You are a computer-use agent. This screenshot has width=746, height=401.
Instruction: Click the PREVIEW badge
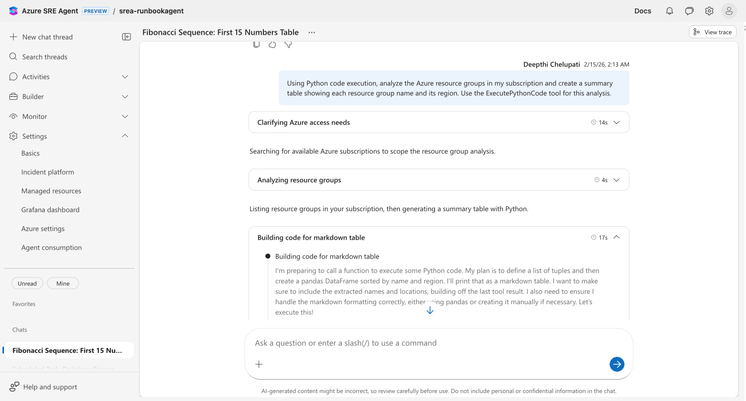(96, 11)
